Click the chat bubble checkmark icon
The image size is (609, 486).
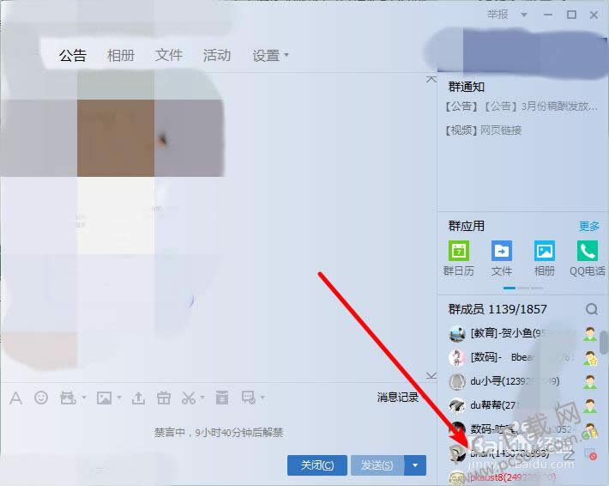pyautogui.click(x=249, y=398)
